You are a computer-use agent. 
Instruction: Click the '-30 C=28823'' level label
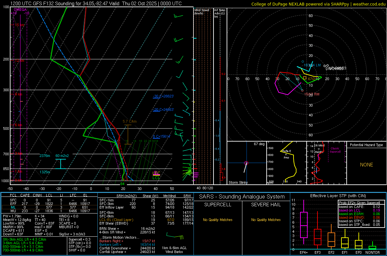(163, 96)
